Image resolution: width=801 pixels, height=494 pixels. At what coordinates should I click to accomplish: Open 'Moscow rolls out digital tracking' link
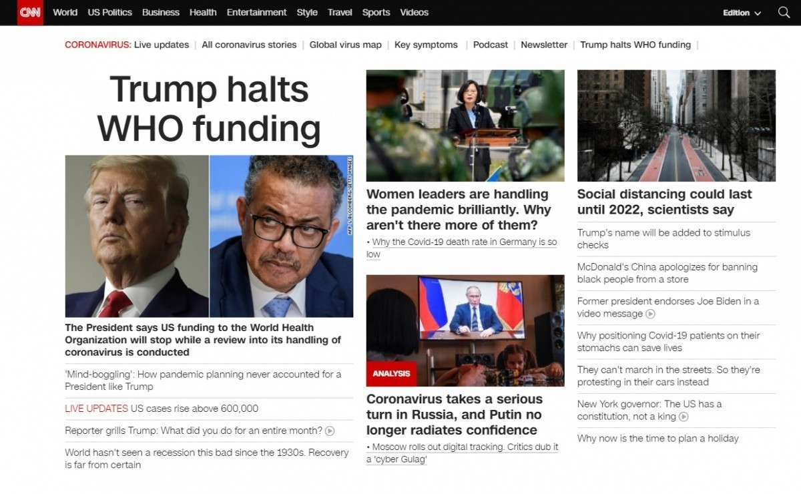(x=463, y=453)
